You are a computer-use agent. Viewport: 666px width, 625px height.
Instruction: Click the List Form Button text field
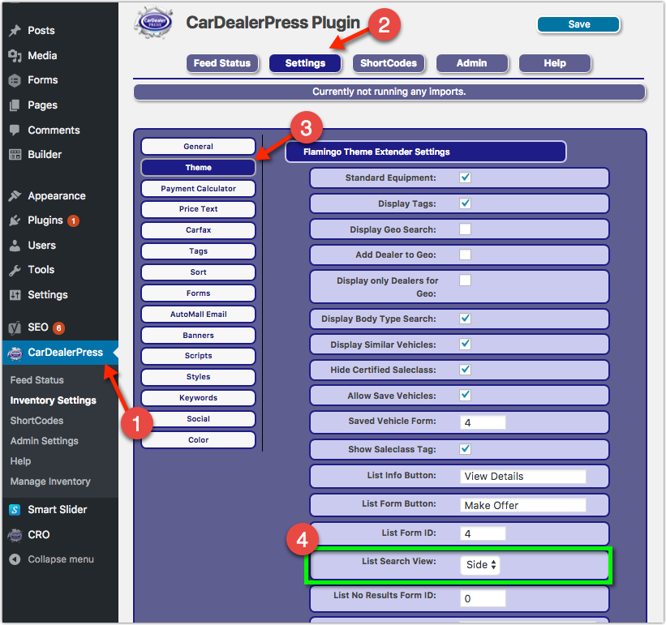coord(523,505)
